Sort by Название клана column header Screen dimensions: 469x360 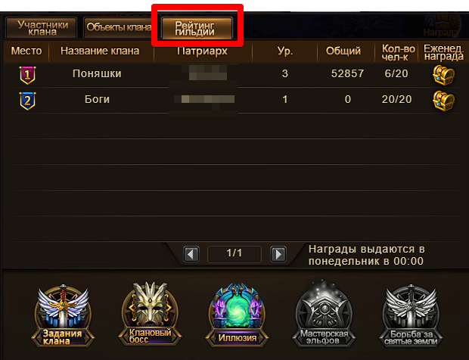point(100,51)
